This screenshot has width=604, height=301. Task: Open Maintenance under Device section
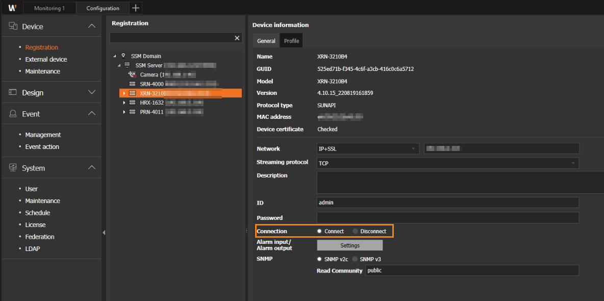(43, 71)
